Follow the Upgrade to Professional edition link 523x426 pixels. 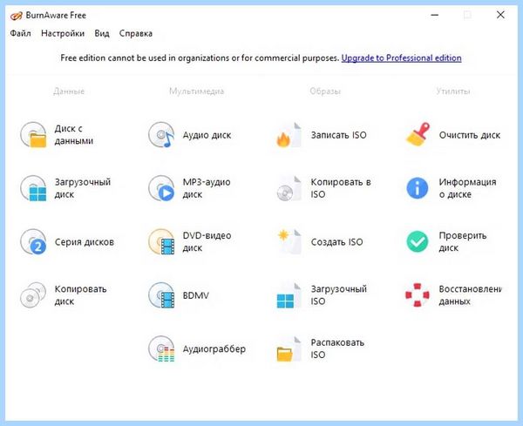click(401, 58)
